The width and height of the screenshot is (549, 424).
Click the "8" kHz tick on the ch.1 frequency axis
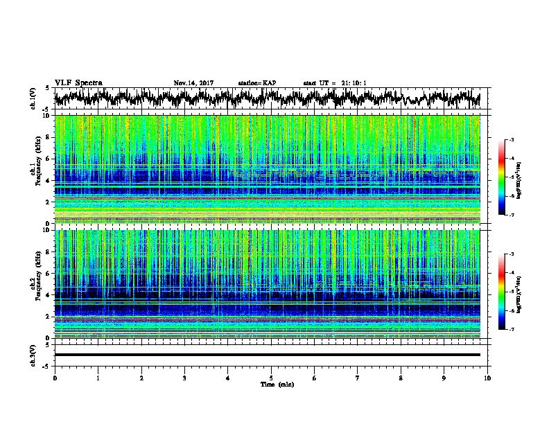48,137
